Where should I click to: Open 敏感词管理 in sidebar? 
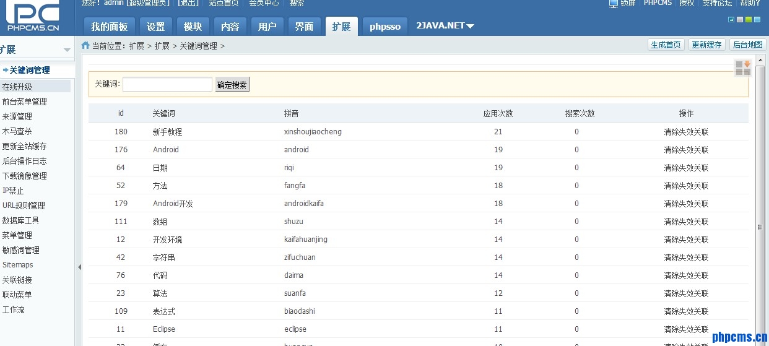pyautogui.click(x=21, y=250)
